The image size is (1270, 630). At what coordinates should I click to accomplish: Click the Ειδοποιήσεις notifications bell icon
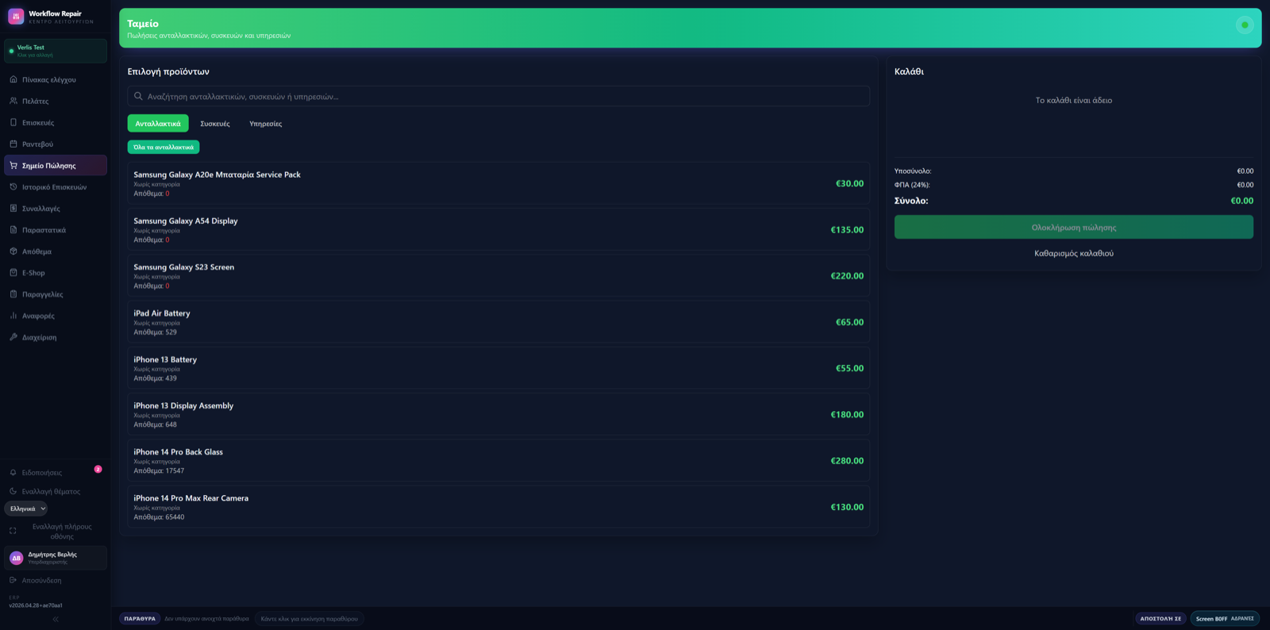[13, 472]
